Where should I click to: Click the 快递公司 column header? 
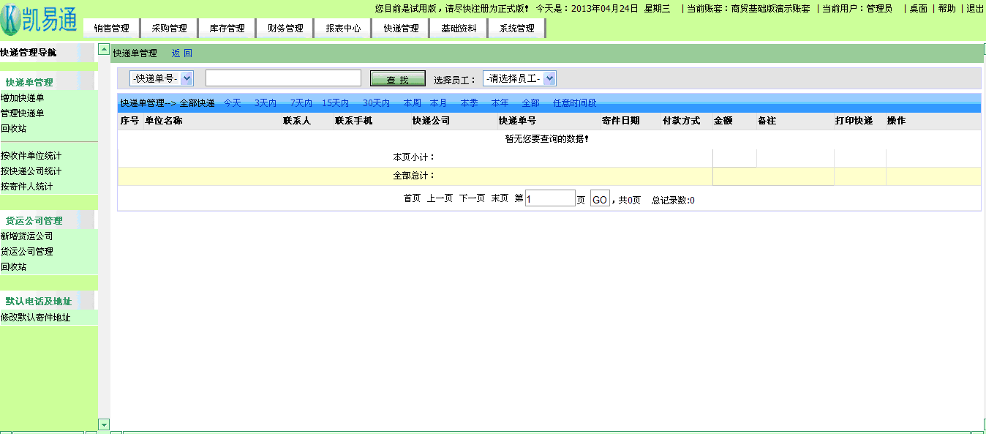[x=431, y=121]
